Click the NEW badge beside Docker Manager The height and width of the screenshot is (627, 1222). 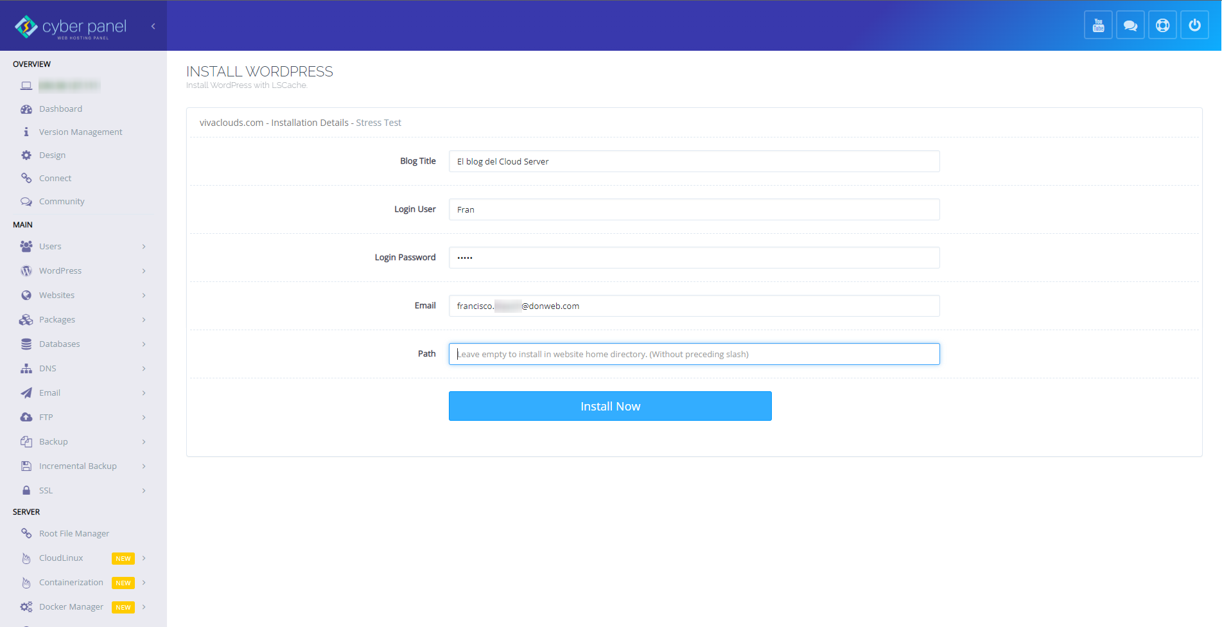(123, 607)
